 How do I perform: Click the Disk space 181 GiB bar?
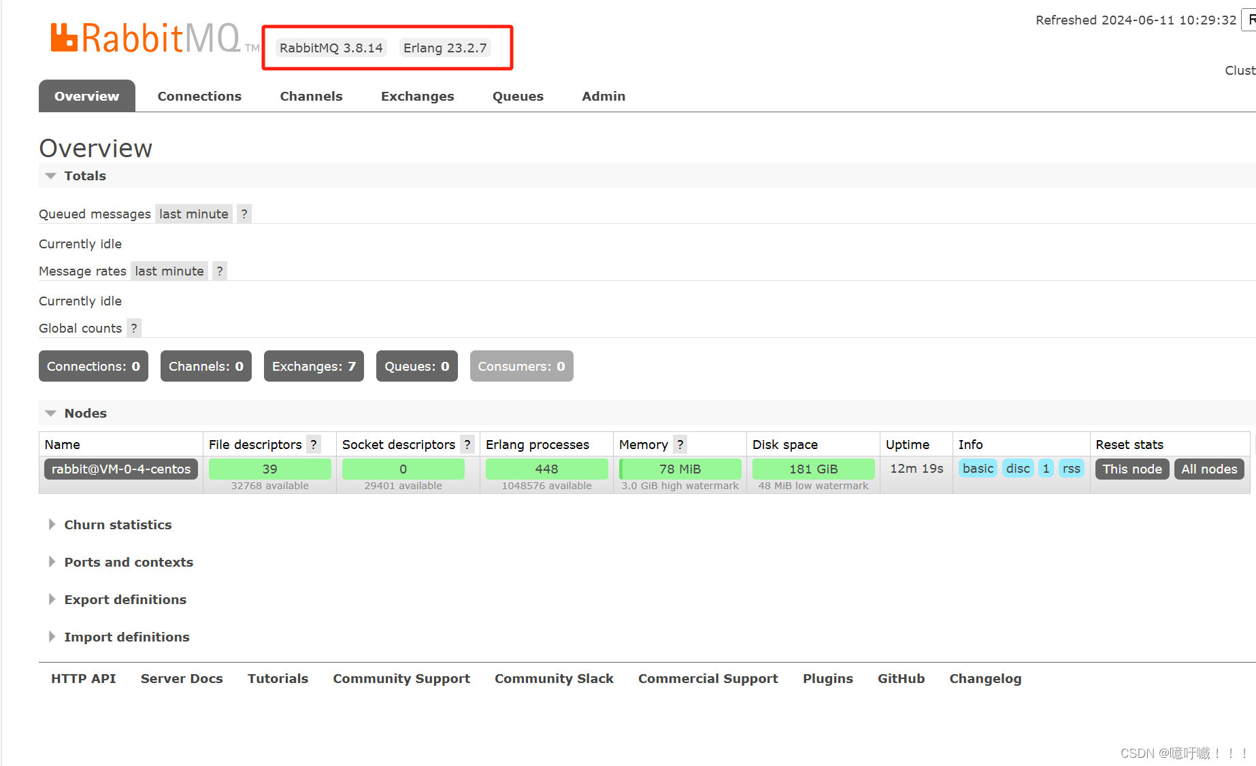click(813, 469)
